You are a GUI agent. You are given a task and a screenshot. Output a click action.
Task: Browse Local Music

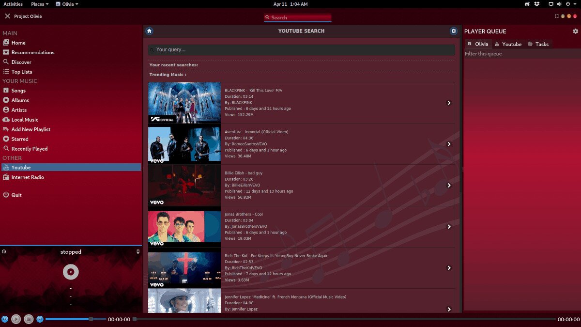pos(71,120)
